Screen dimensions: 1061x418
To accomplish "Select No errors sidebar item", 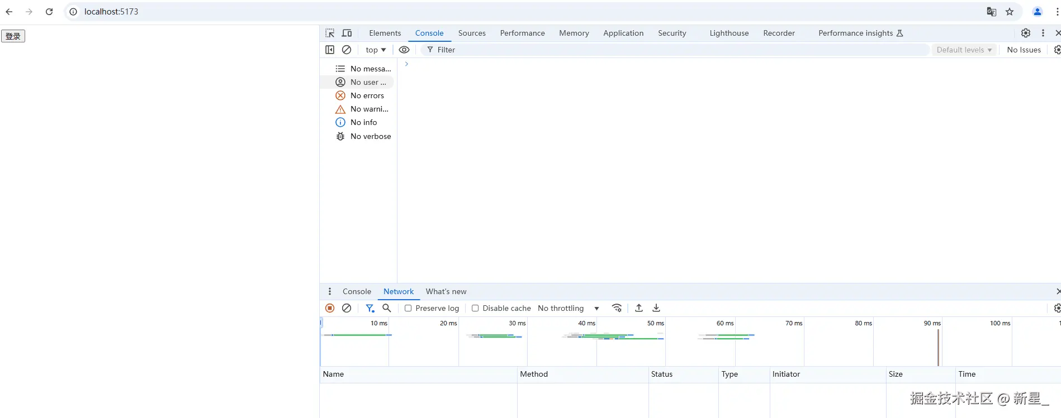I will click(x=358, y=95).
